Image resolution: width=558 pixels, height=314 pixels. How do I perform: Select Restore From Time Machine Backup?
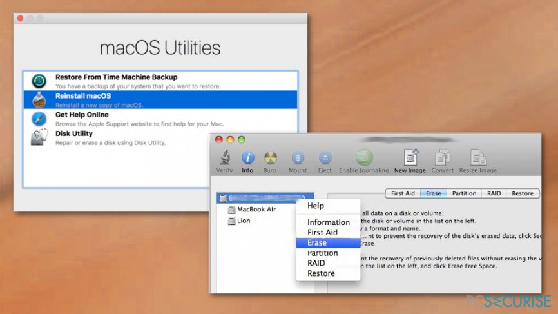point(160,81)
